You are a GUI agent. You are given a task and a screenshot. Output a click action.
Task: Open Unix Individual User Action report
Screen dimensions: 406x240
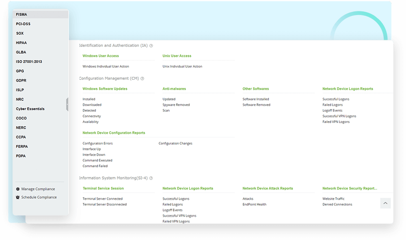point(182,67)
